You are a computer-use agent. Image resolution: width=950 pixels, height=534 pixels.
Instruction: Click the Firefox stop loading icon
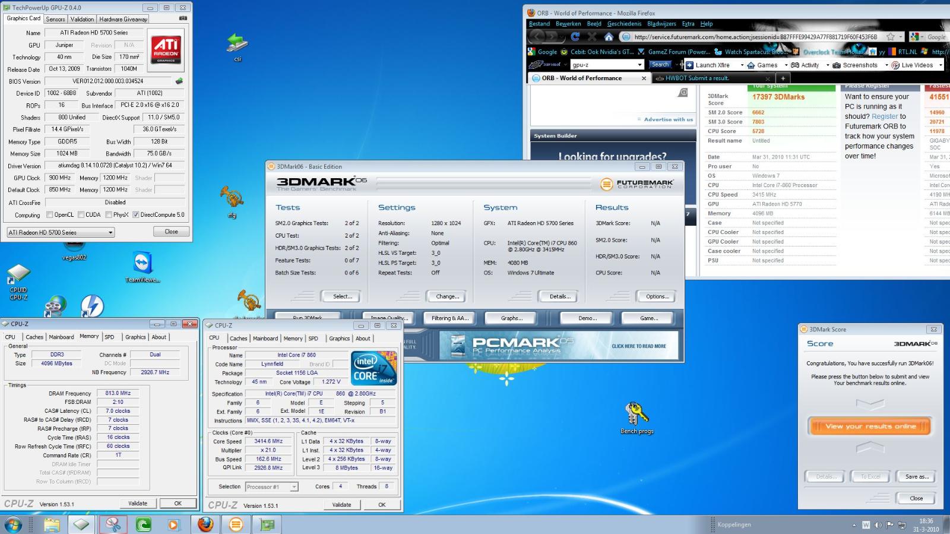[x=592, y=37]
